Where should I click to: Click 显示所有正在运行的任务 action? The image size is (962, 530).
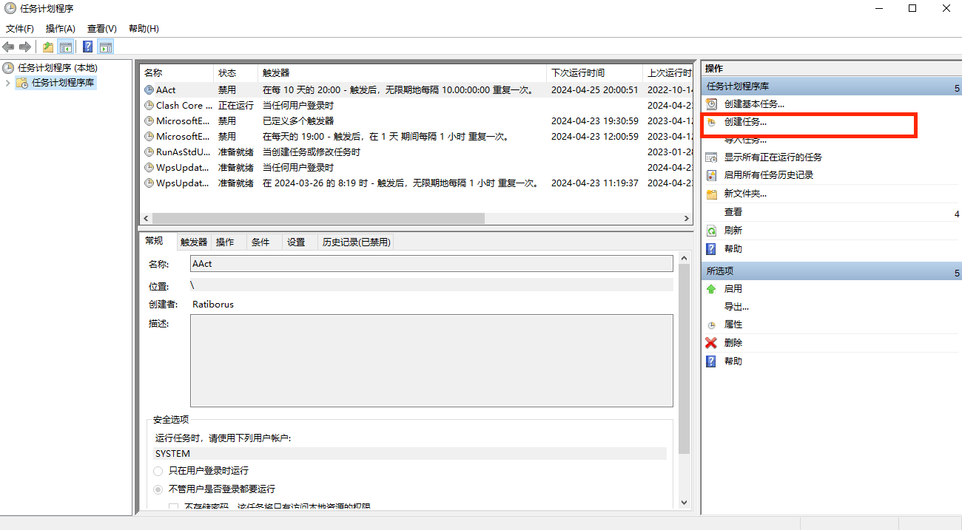[773, 157]
